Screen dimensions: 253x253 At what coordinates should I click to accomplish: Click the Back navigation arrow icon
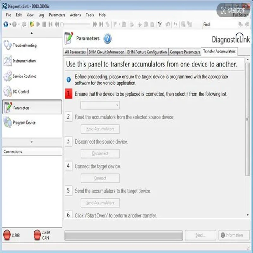(6, 24)
